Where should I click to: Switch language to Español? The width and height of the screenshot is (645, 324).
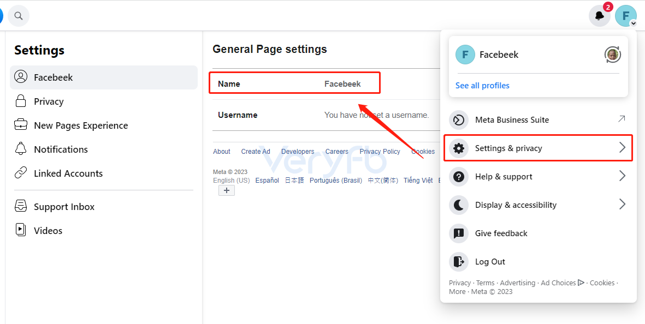[x=267, y=181]
